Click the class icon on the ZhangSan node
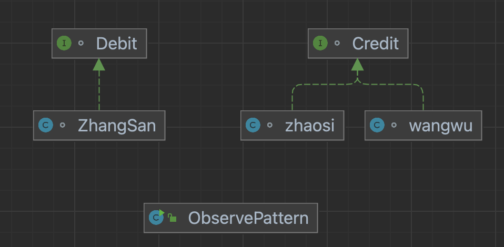The image size is (504, 247). 46,125
